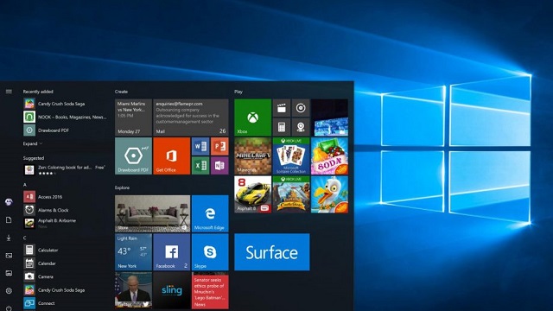The height and width of the screenshot is (311, 553).
Task: Open the Excel small tile
Action: pos(200,165)
